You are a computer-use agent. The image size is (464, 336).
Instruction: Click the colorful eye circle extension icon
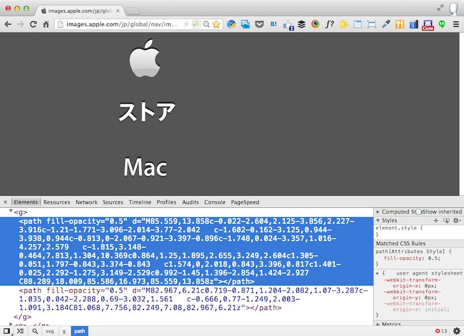coord(316,24)
